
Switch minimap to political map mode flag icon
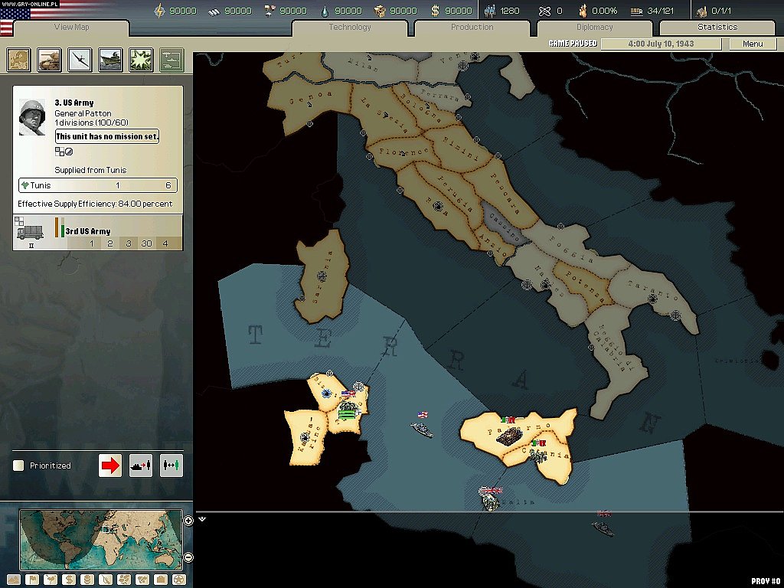[x=33, y=579]
